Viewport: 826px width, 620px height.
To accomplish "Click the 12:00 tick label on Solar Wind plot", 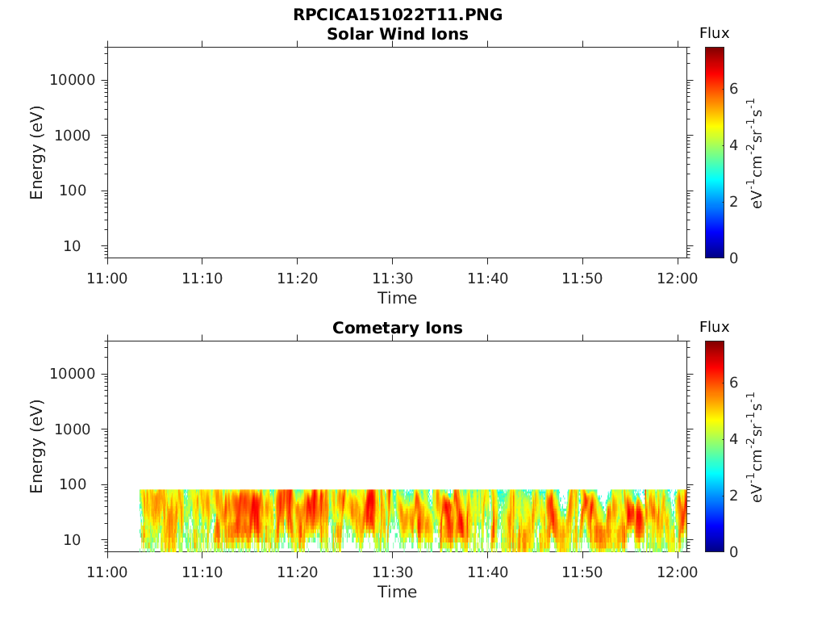I will (678, 279).
